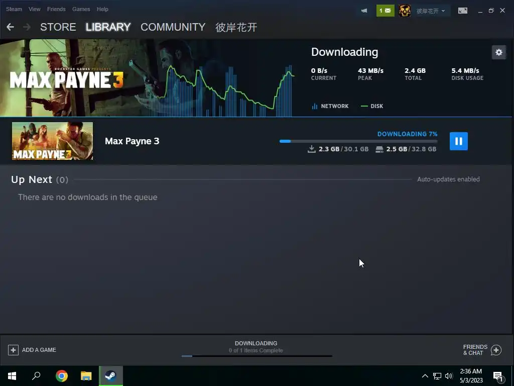This screenshot has height=386, width=514.
Task: Click the network throughput graph
Action: pyautogui.click(x=226, y=91)
